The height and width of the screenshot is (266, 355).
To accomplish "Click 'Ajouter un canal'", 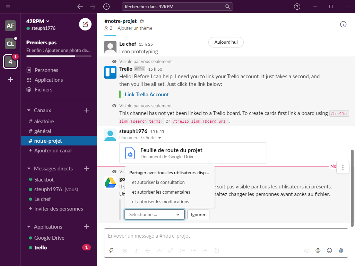I will point(59,151).
